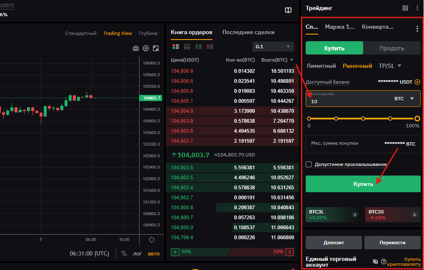Enable Допустимое проскальзывание checkbox
The height and width of the screenshot is (270, 424).
[309, 164]
